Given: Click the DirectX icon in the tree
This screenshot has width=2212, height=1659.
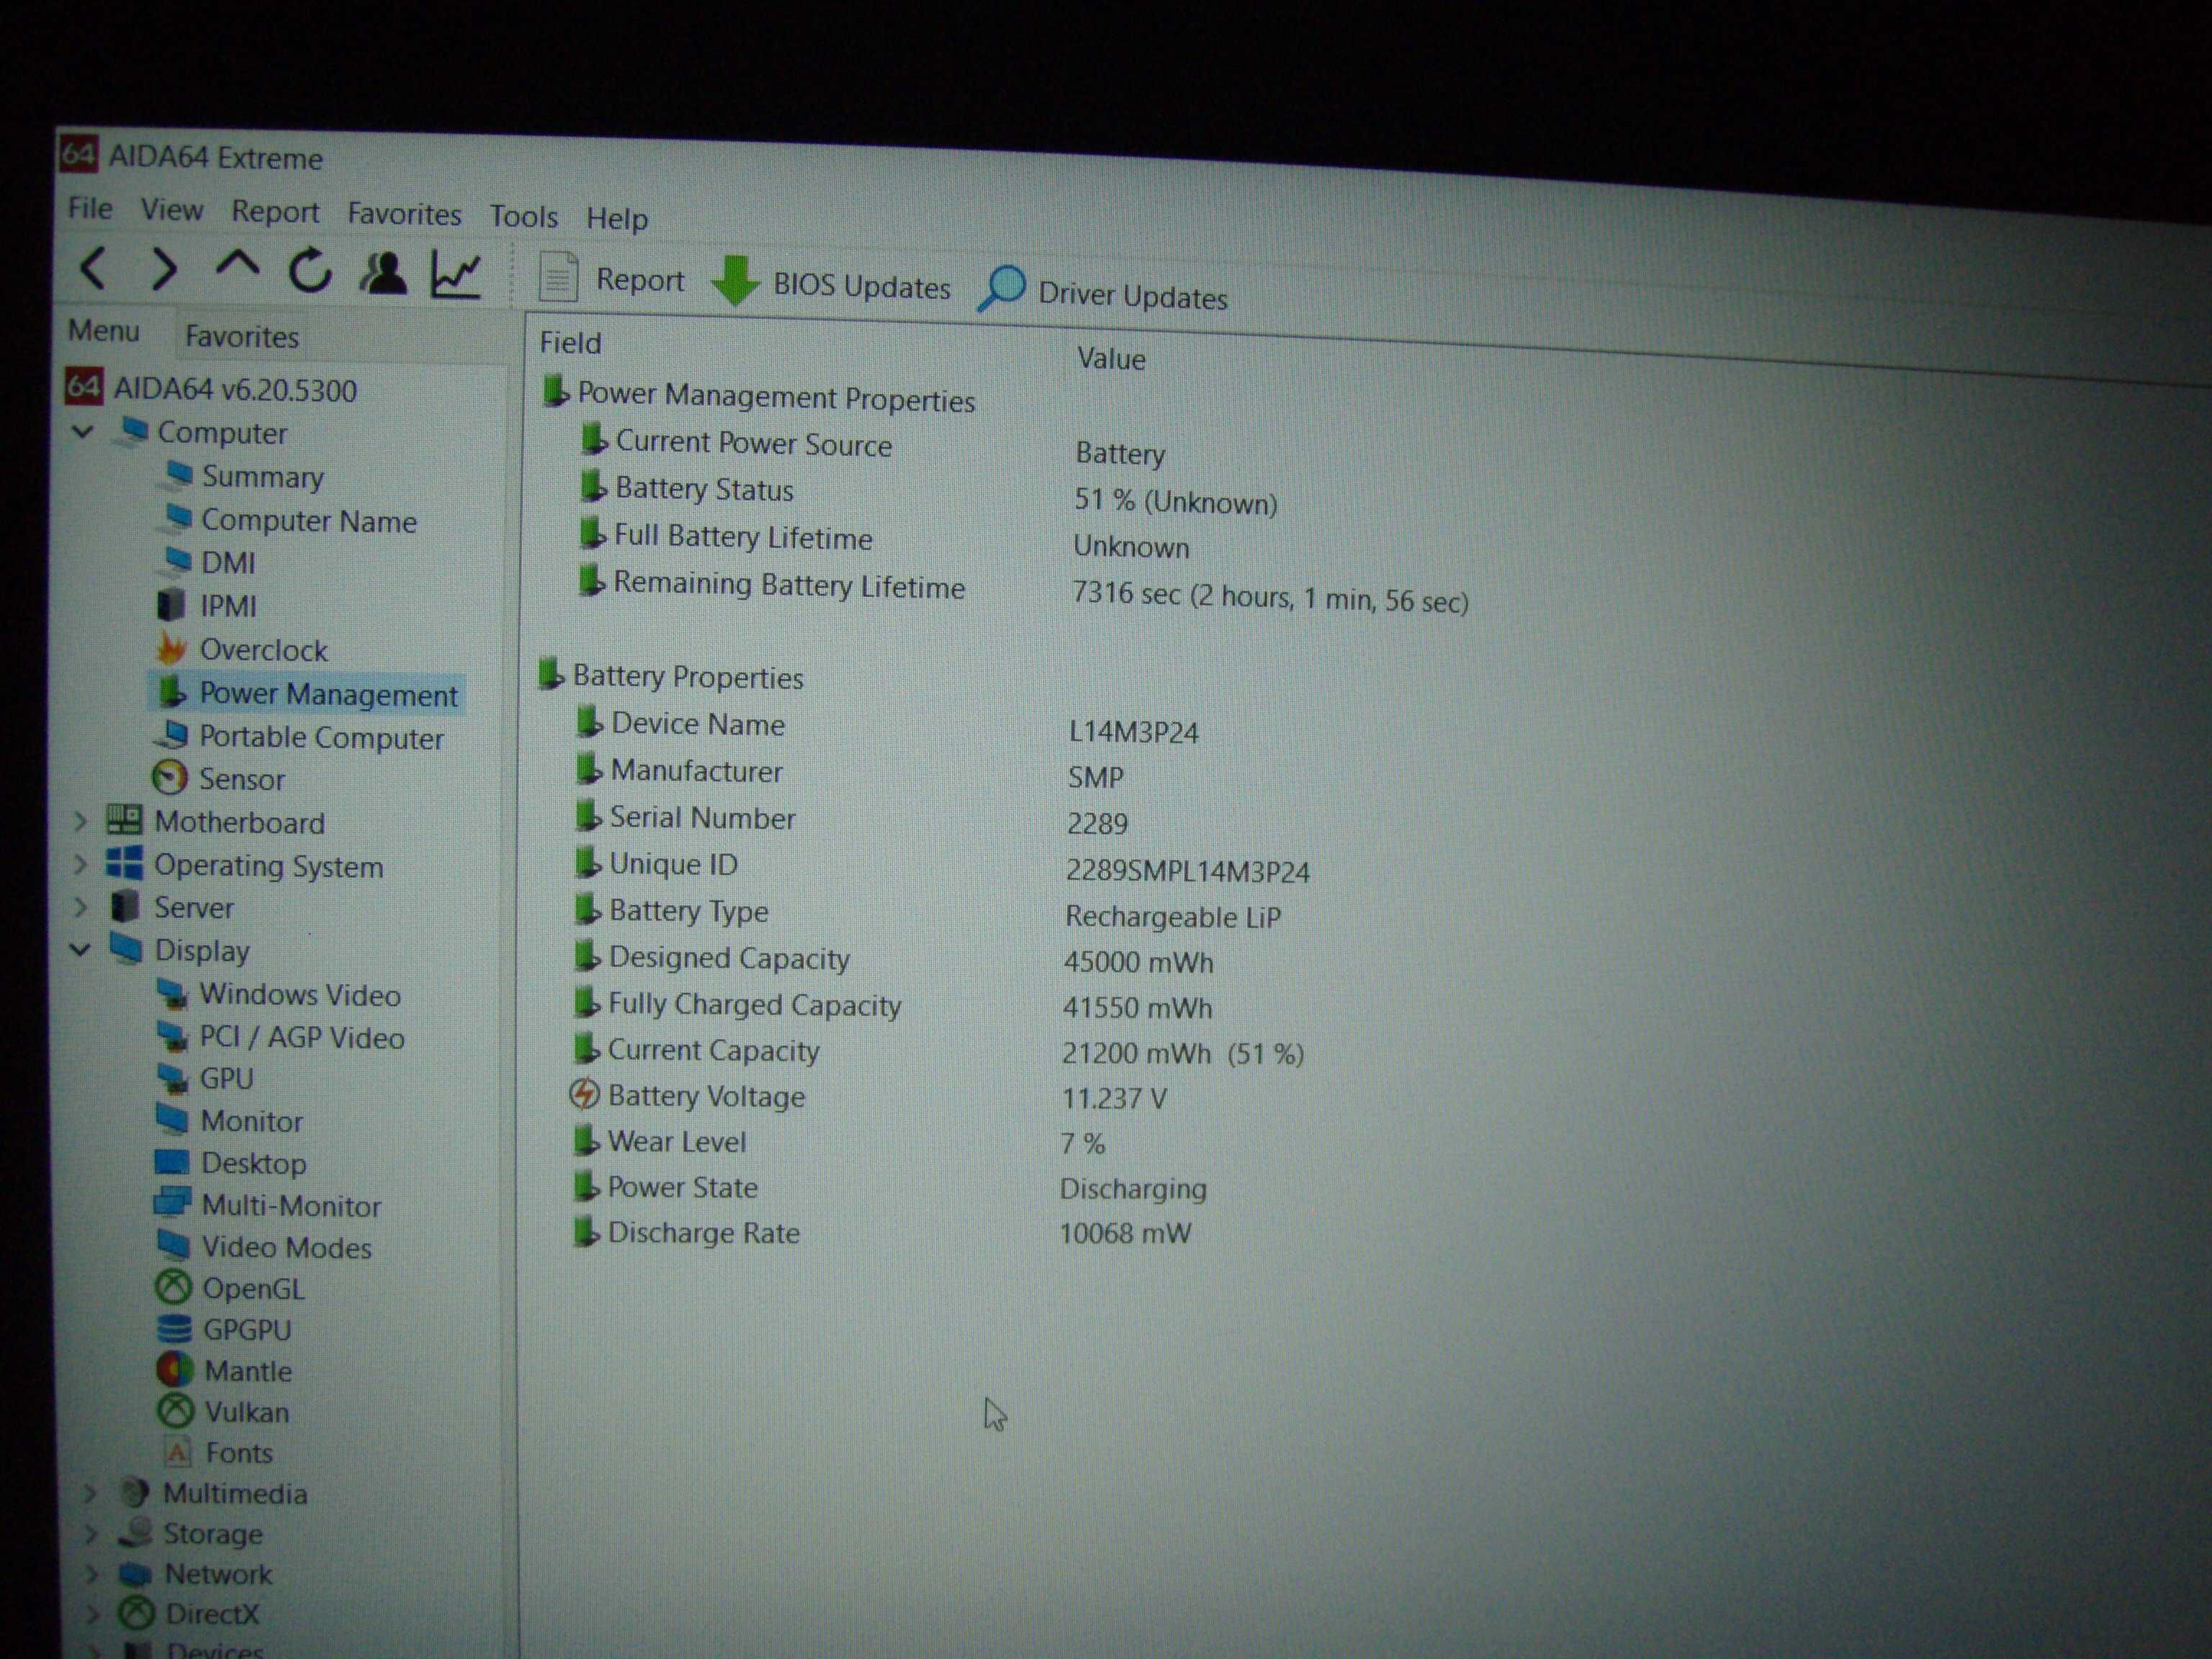Looking at the screenshot, I should (137, 1613).
